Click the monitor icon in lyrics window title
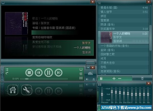Viewport: 153px width, 111px height. coord(3,3)
